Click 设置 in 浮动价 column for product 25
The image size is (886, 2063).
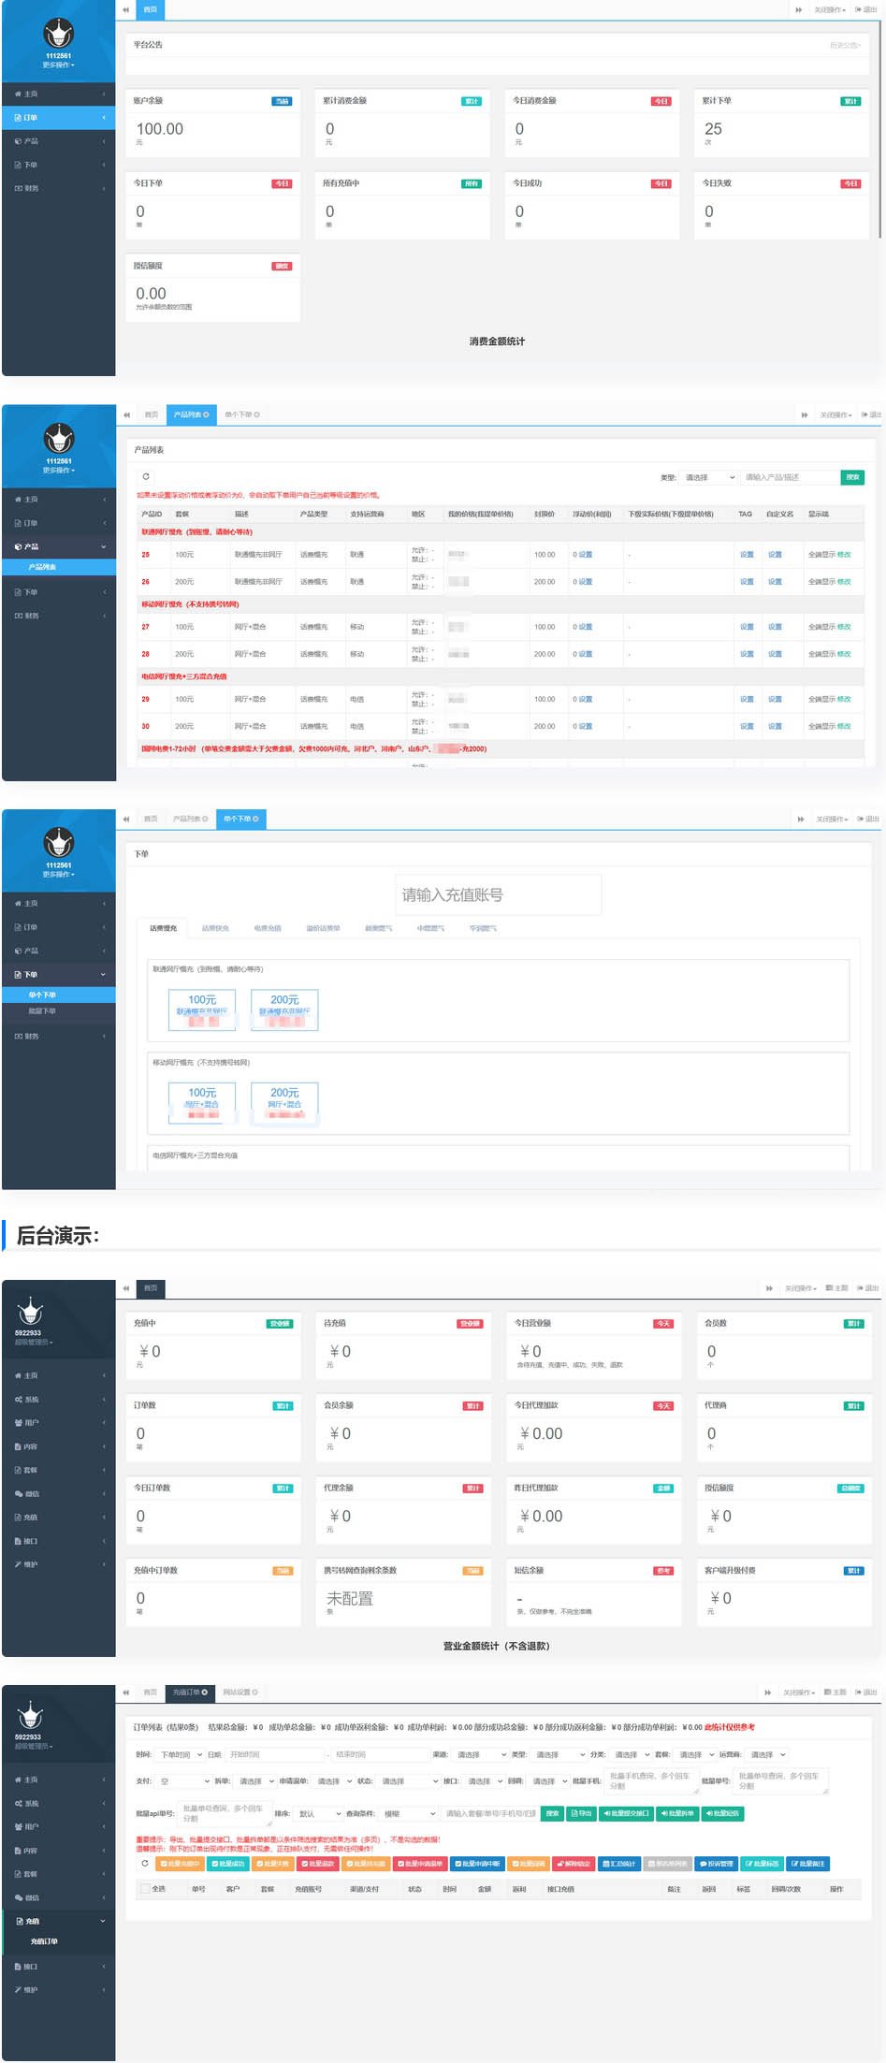[x=585, y=555]
